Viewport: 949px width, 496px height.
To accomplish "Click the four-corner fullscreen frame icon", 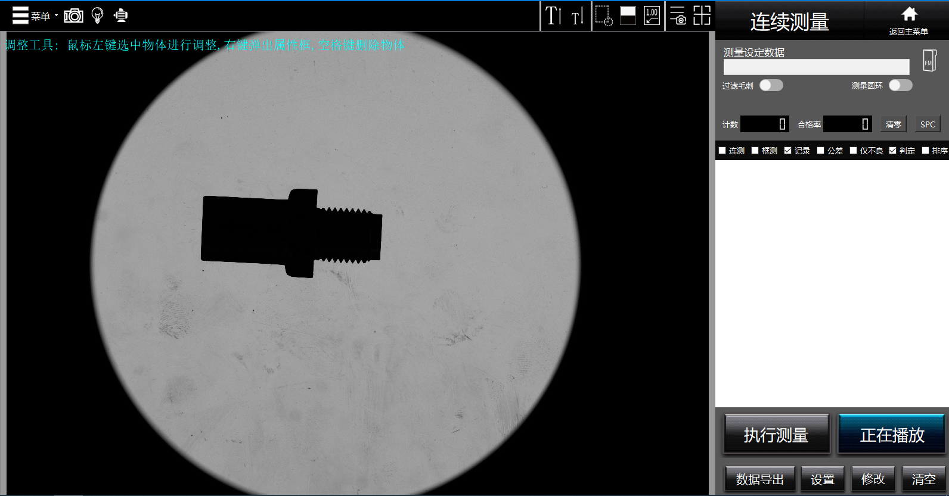I will [x=702, y=15].
